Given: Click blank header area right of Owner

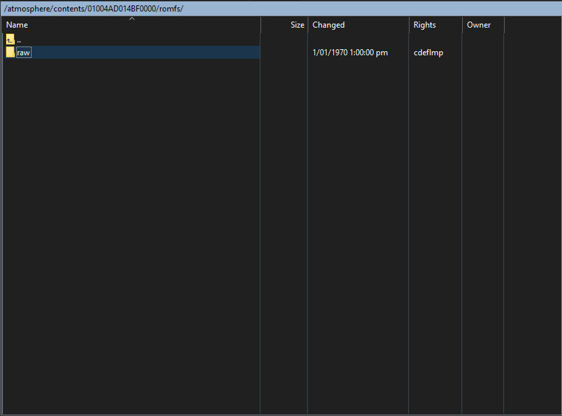Looking at the screenshot, I should point(532,25).
